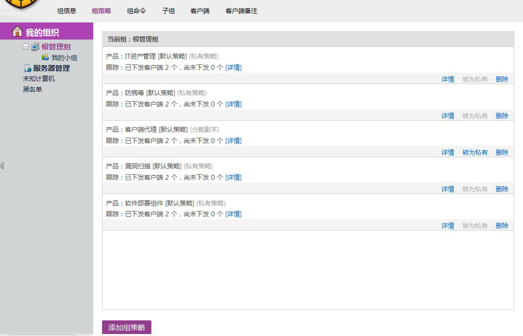523x336 pixels.
Task: Switch to the 组命令 tab
Action: [136, 11]
